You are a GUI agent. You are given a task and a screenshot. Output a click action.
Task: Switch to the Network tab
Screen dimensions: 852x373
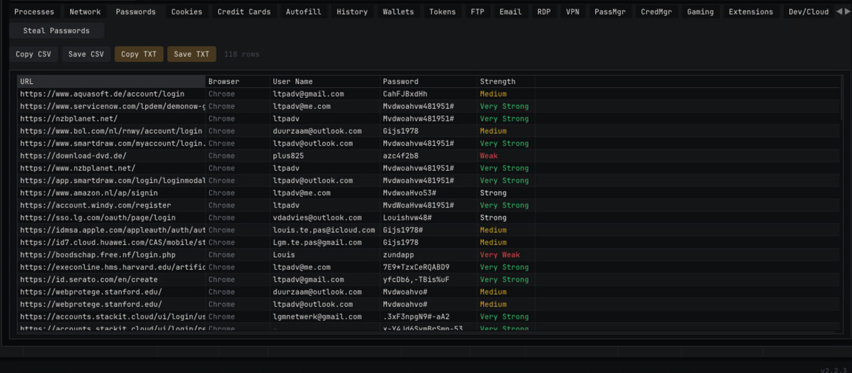[85, 11]
